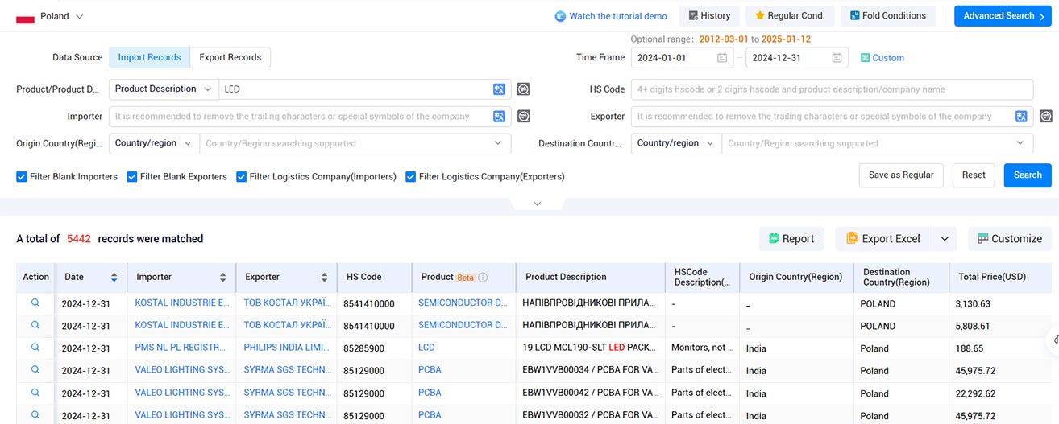Sort by Importer column arrows
Screen dimensions: 1059x424
pyautogui.click(x=222, y=277)
